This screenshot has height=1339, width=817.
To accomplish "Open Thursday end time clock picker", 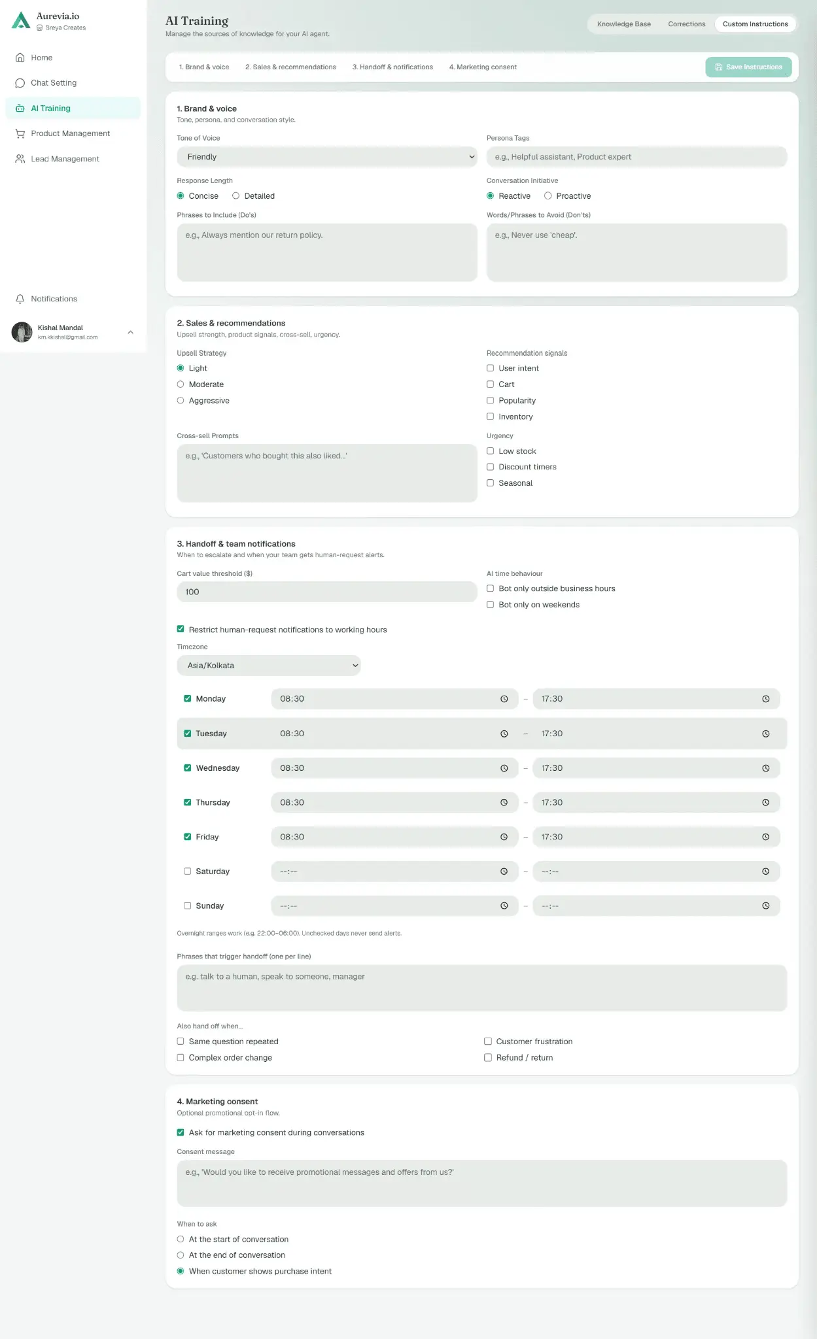I will point(766,802).
